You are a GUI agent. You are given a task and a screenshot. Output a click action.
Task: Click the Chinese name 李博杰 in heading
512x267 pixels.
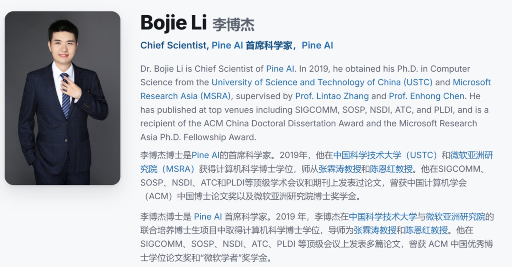(x=233, y=25)
